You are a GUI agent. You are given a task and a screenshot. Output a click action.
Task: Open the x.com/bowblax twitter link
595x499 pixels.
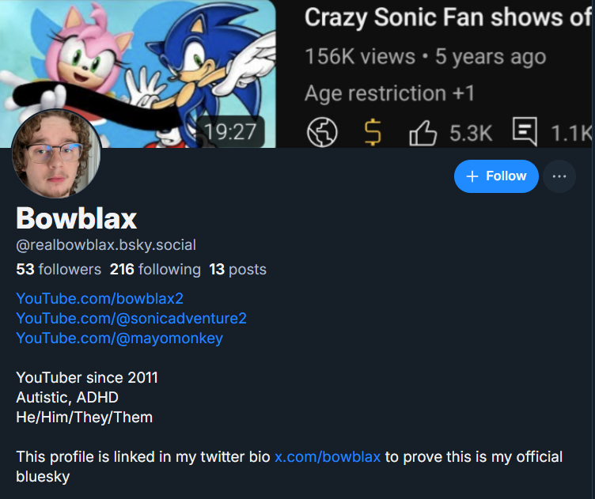(328, 457)
